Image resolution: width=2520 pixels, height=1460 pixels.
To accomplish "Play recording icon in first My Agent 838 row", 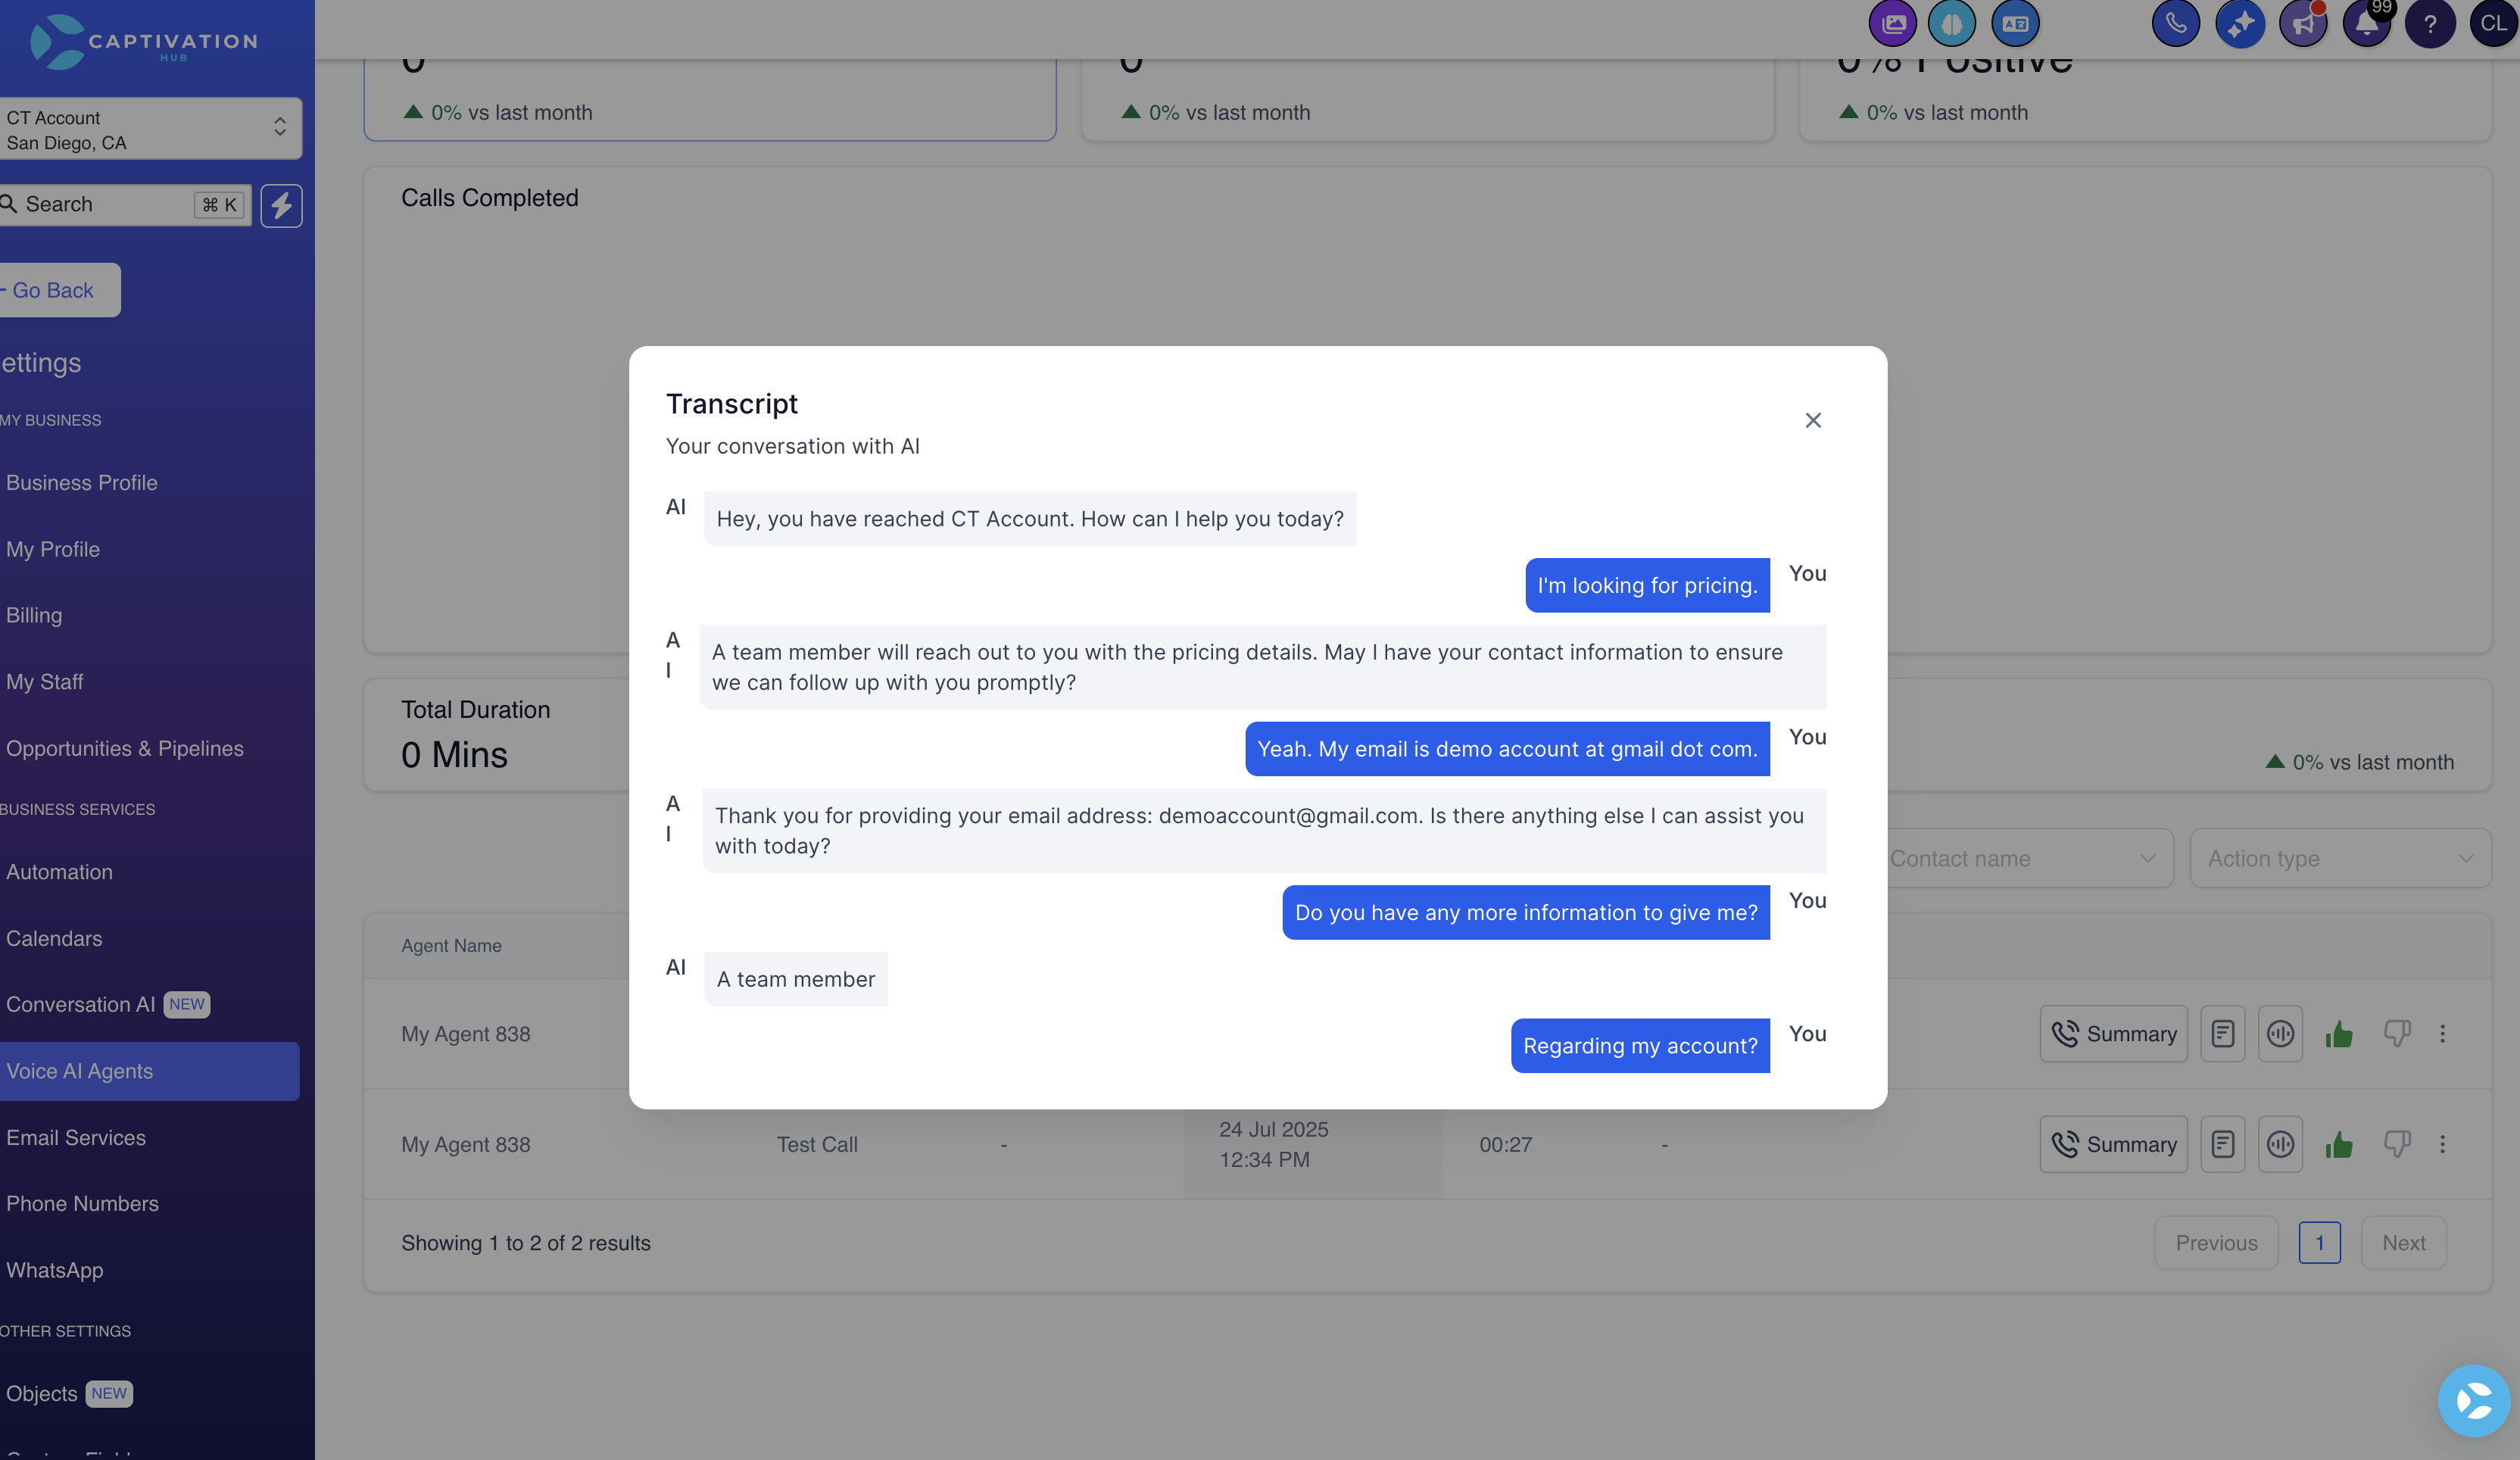I will click(x=2280, y=1033).
